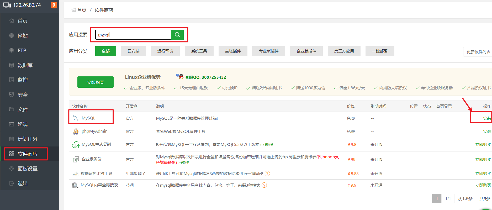The width and height of the screenshot is (492, 210).
Task: Click the 价格 column header
Action: pos(351,106)
